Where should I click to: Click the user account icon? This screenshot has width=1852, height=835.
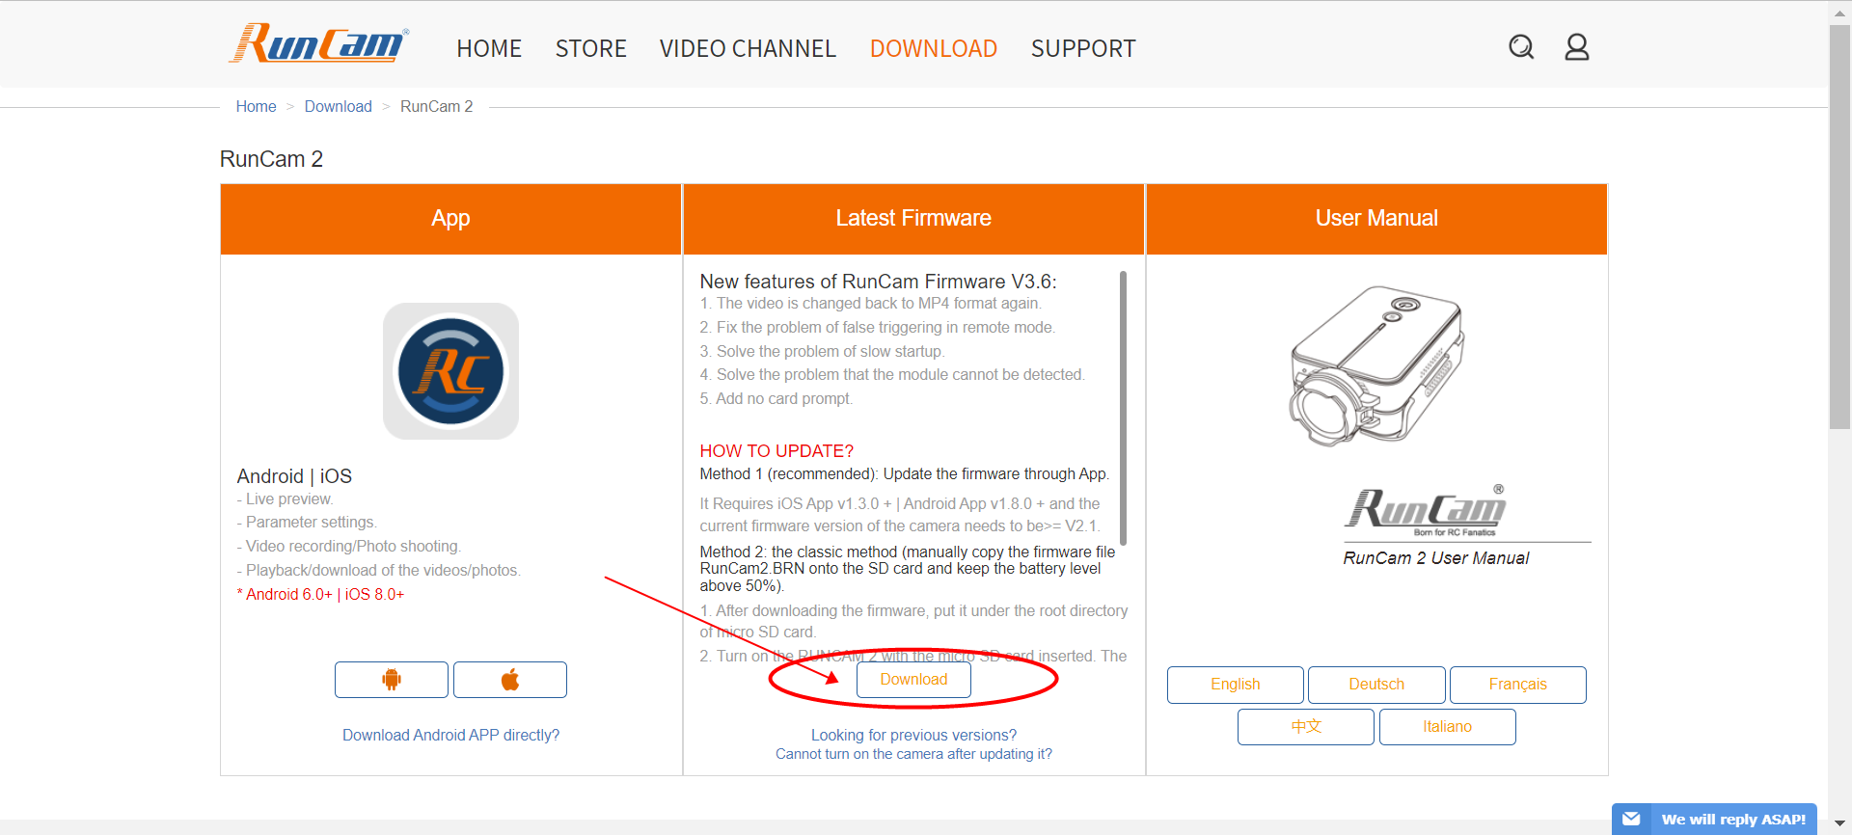pyautogui.click(x=1576, y=46)
